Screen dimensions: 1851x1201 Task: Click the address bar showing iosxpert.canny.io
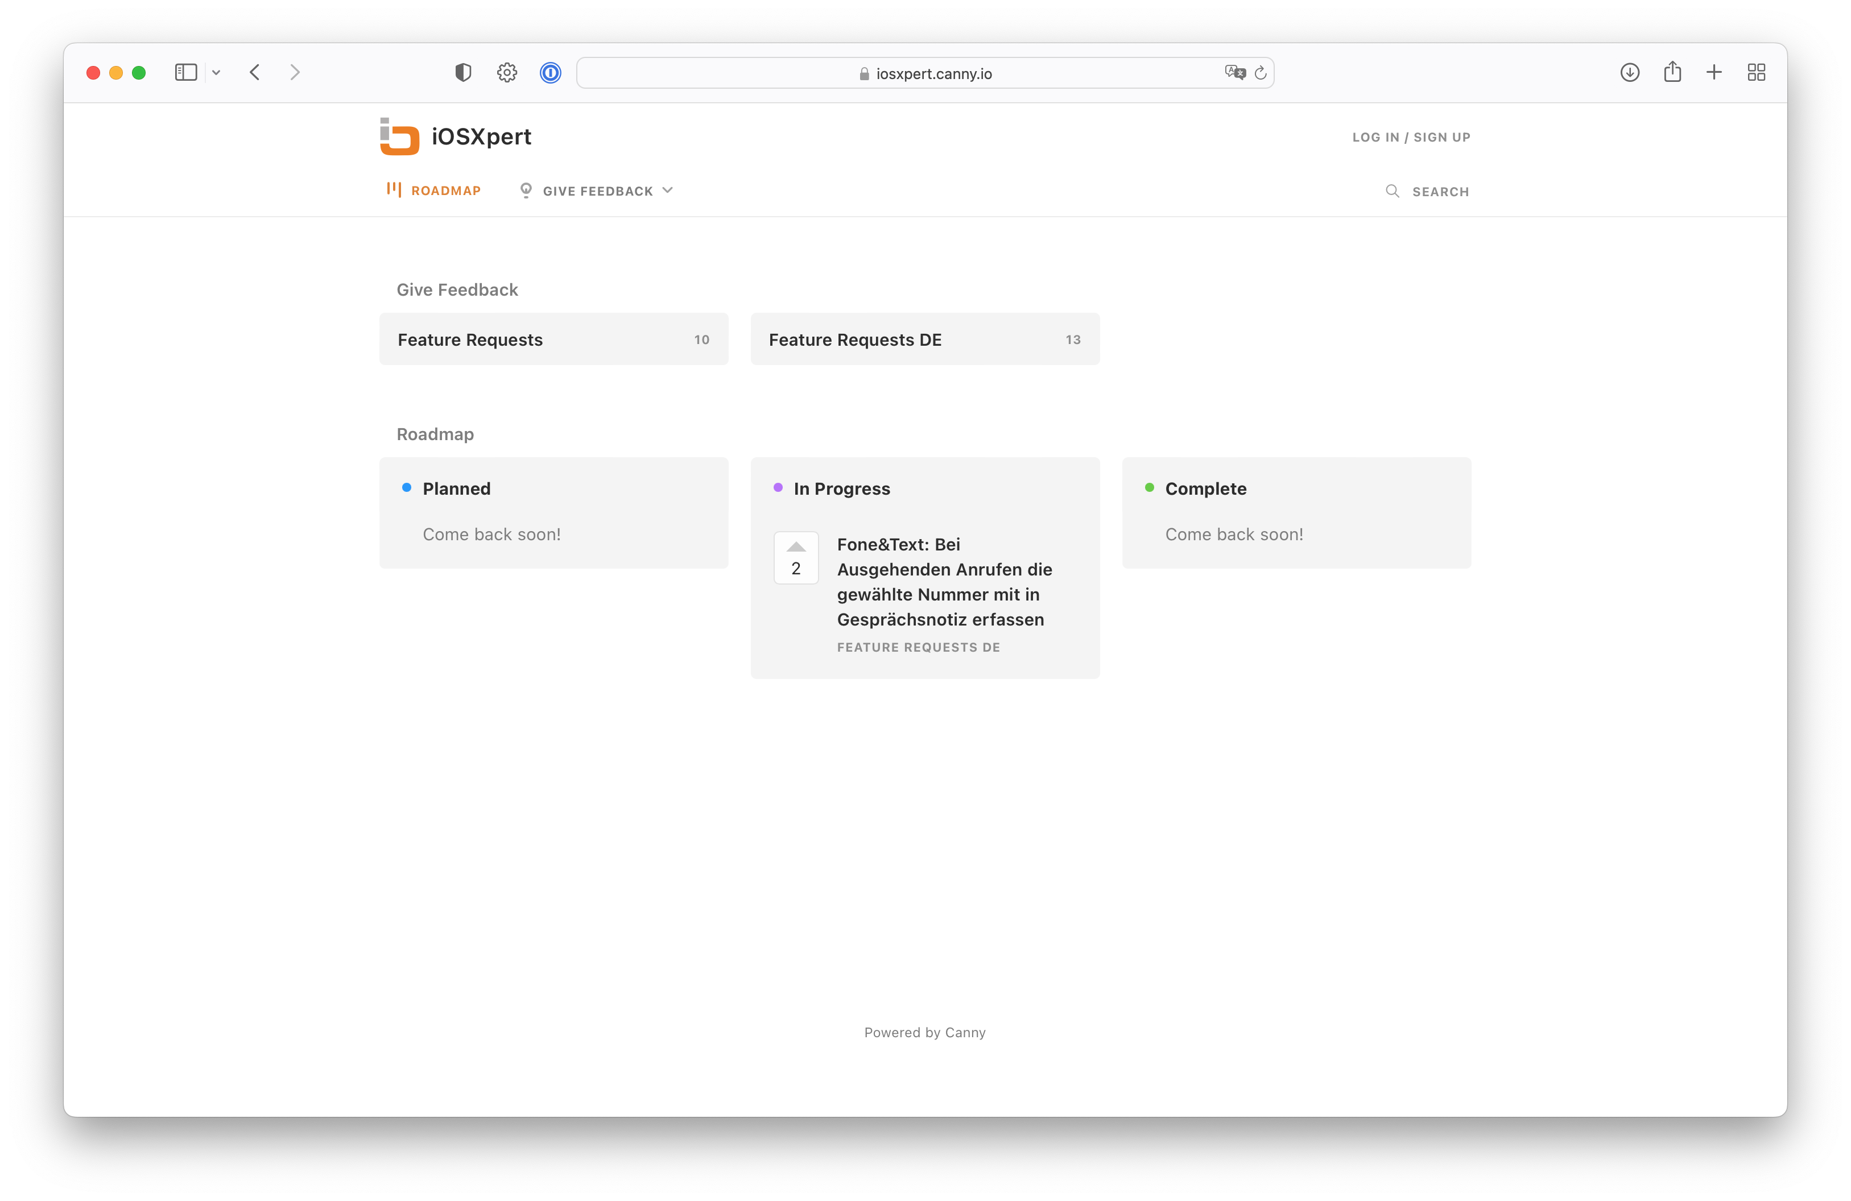pyautogui.click(x=925, y=73)
